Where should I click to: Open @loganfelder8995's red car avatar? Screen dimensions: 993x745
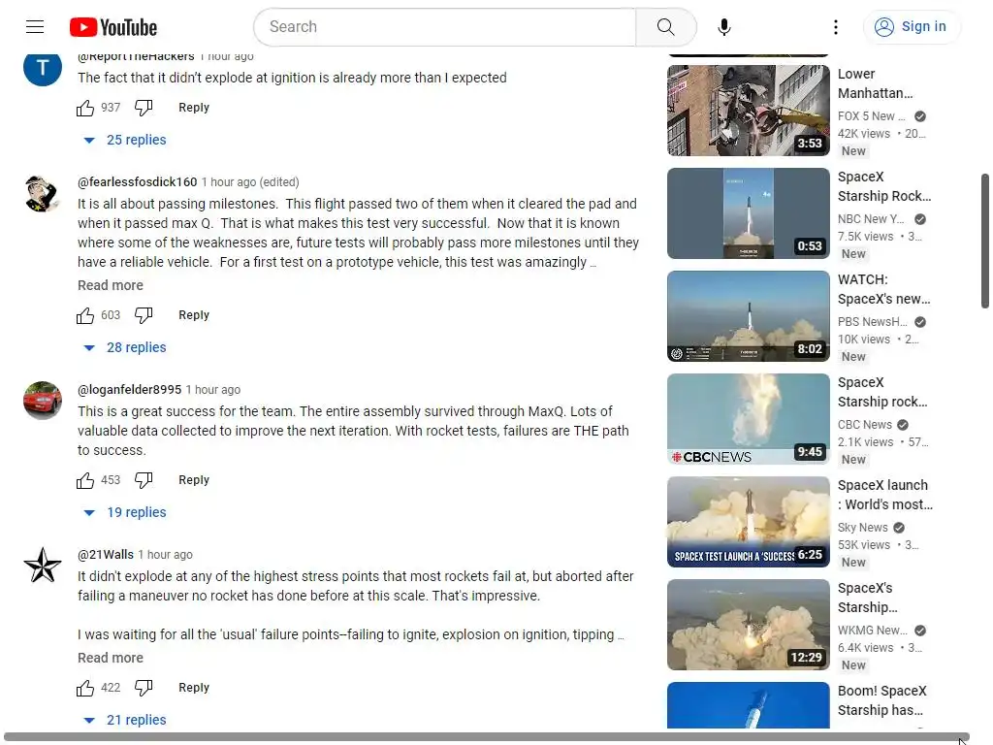click(x=43, y=401)
